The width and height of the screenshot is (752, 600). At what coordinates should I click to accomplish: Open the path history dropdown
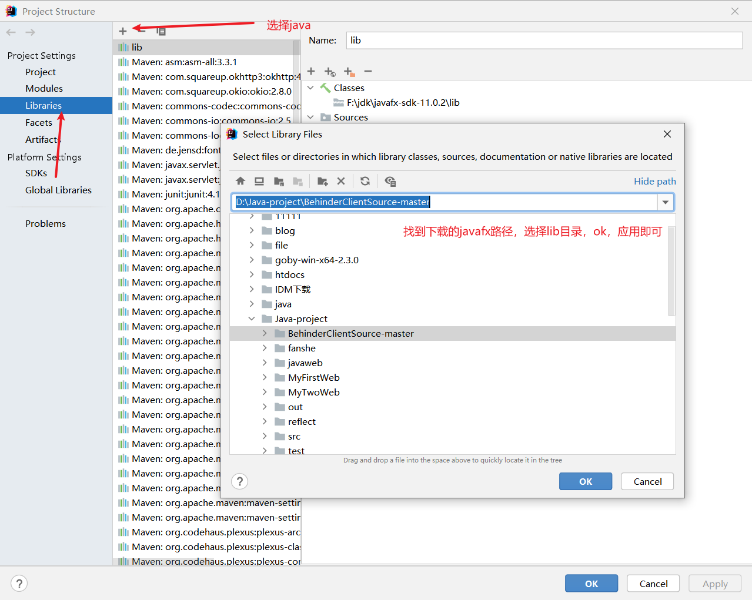click(x=665, y=202)
